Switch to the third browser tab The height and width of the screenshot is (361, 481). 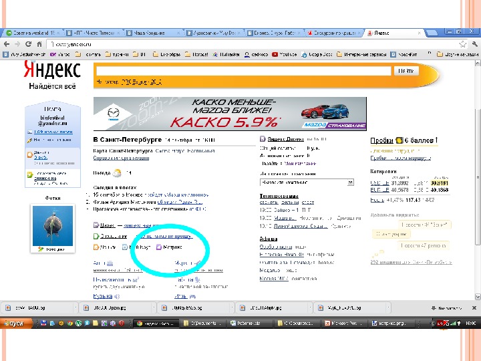(154, 33)
